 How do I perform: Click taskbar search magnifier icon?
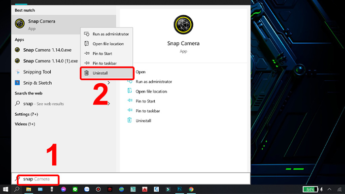click(x=17, y=189)
